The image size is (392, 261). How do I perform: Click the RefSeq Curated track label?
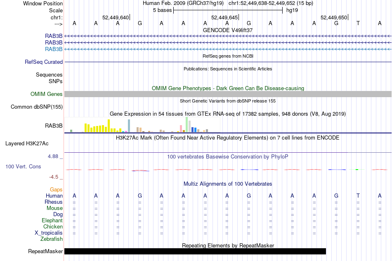coord(43,62)
